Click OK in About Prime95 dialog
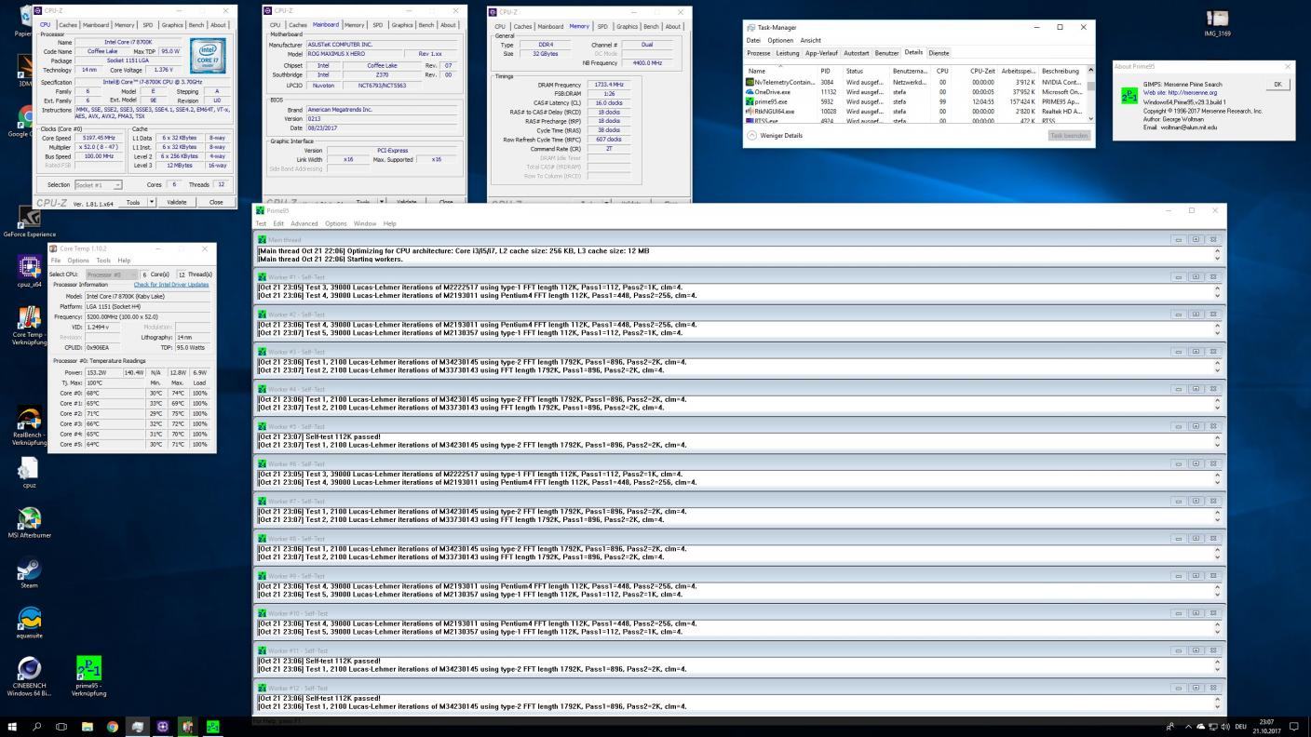 (x=1277, y=85)
